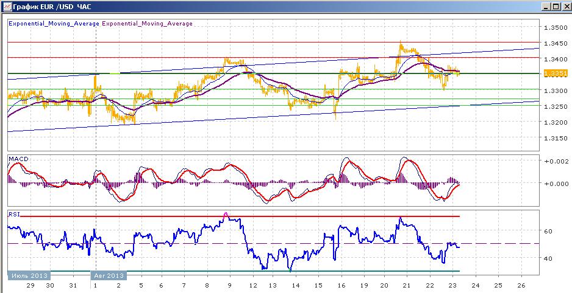The image size is (572, 293).
Task: Minimize the chart window
Action: pos(546,7)
